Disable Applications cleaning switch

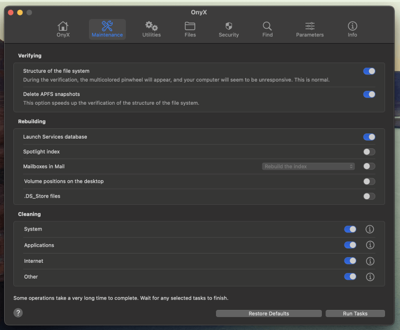click(350, 245)
